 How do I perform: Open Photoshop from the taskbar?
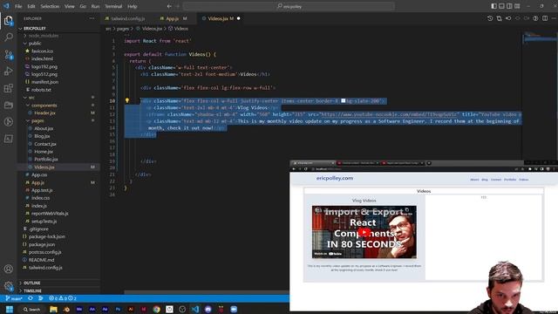(118, 310)
